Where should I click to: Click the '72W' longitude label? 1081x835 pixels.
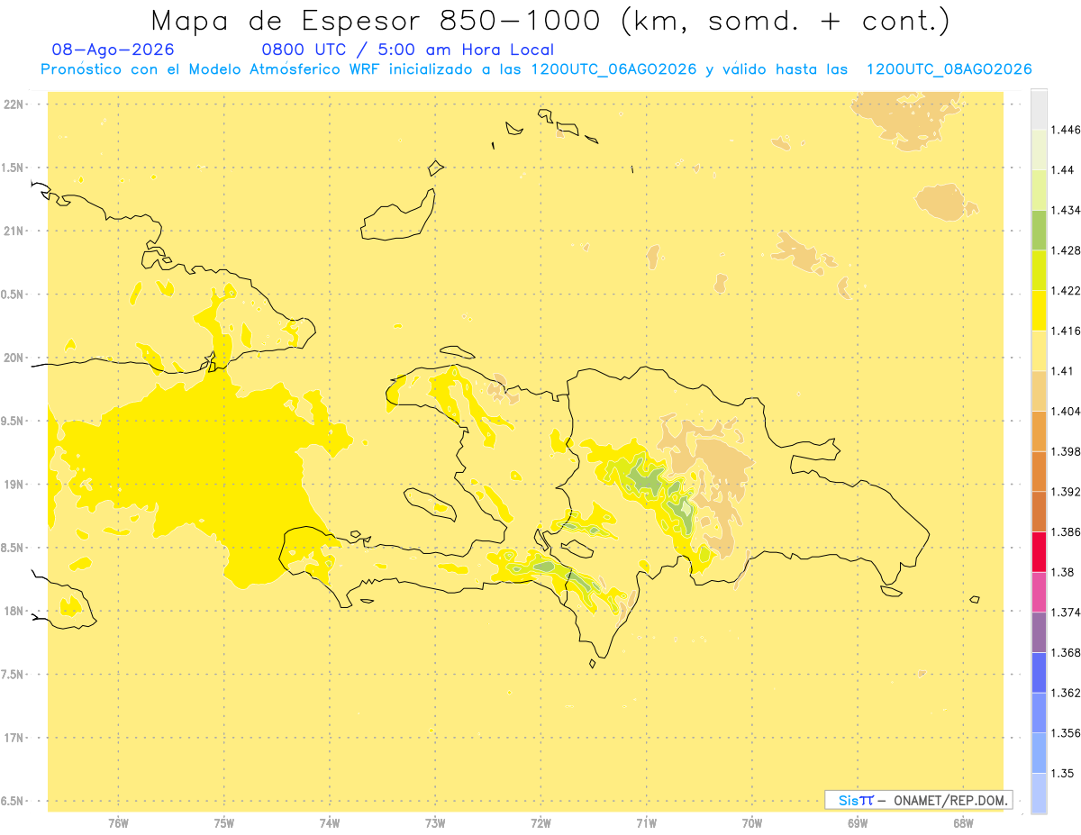tap(540, 822)
